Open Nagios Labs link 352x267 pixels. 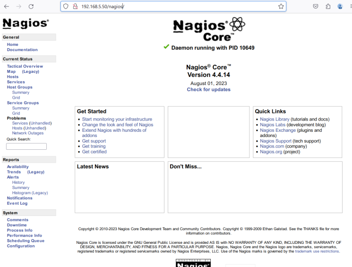(x=273, y=125)
